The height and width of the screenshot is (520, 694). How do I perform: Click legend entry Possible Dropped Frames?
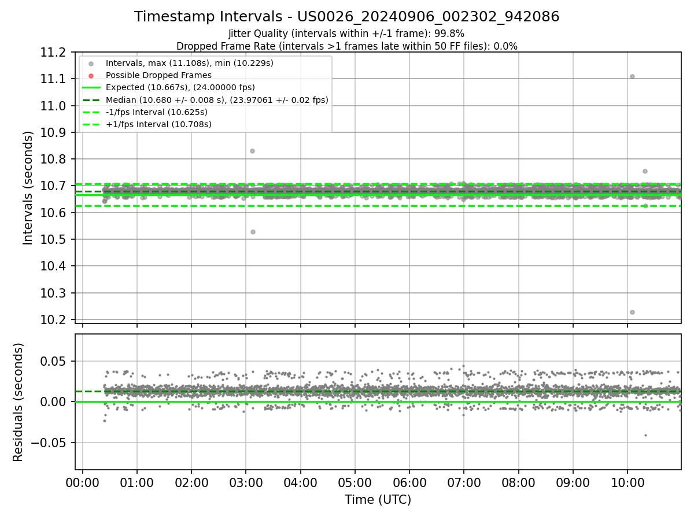tap(158, 75)
